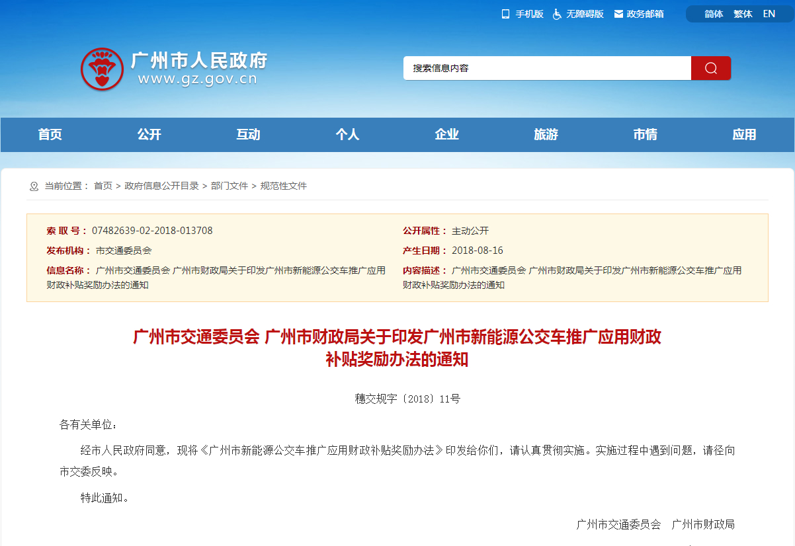Open the 应用 navigation menu item

744,135
